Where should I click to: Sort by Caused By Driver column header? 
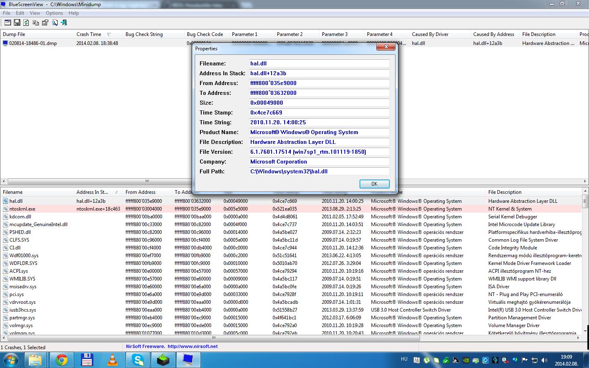click(440, 34)
